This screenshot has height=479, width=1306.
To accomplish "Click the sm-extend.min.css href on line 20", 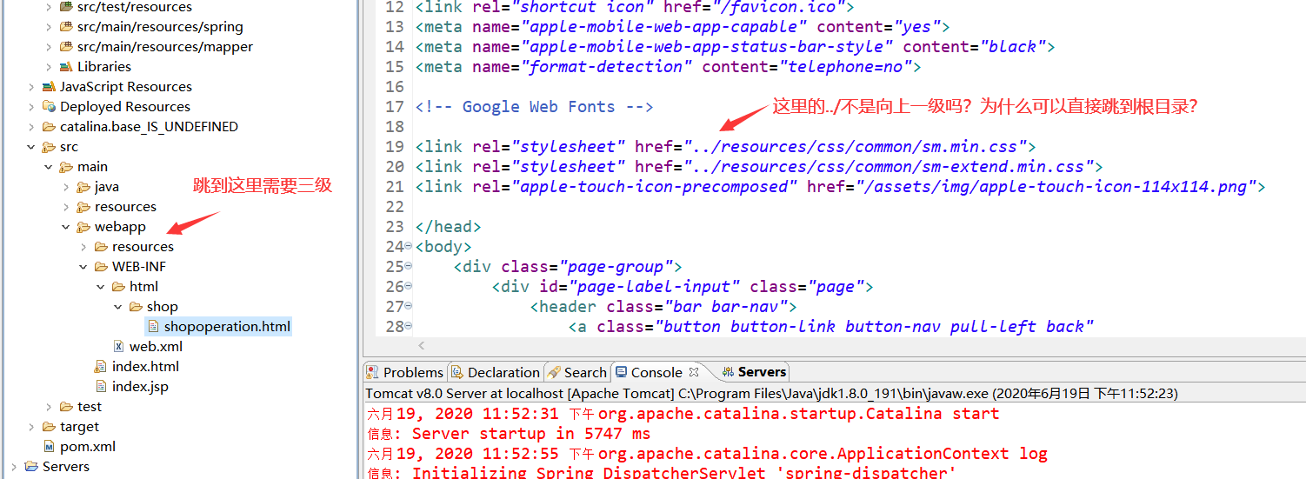I will pyautogui.click(x=889, y=167).
